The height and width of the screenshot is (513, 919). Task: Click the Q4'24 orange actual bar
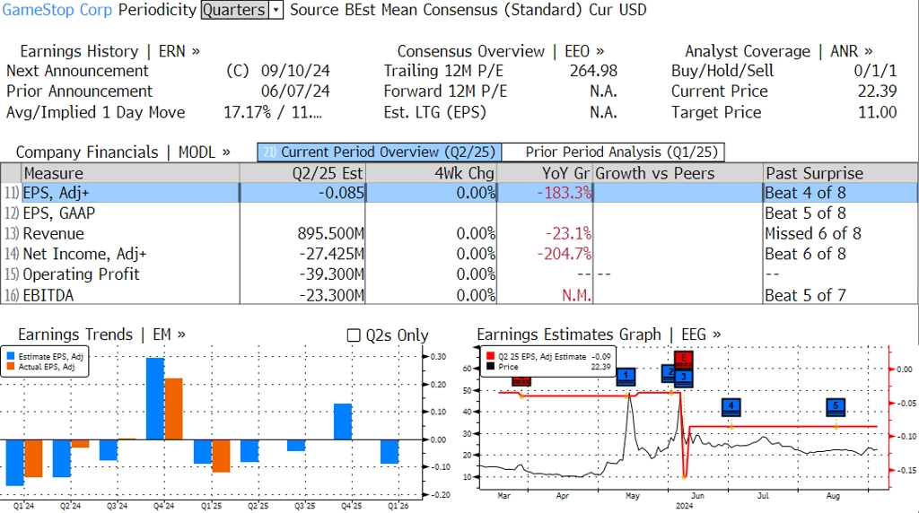pyautogui.click(x=173, y=409)
